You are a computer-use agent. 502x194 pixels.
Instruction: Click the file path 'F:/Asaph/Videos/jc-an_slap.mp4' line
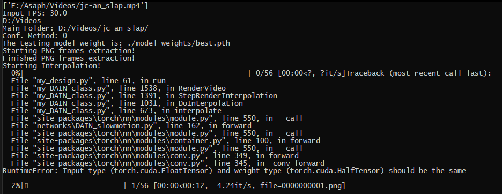[x=75, y=5]
